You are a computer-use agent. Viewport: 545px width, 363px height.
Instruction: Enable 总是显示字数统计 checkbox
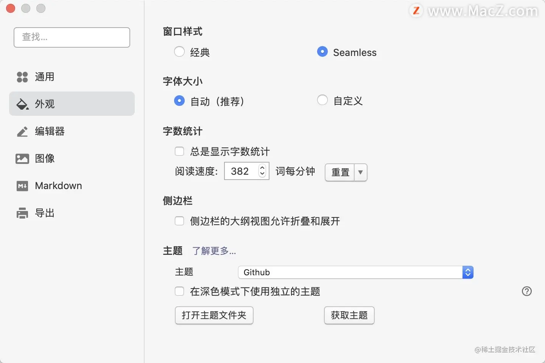tap(179, 152)
